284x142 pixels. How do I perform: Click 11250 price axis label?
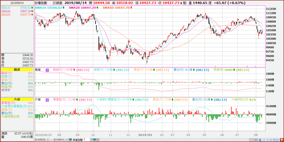271,9
